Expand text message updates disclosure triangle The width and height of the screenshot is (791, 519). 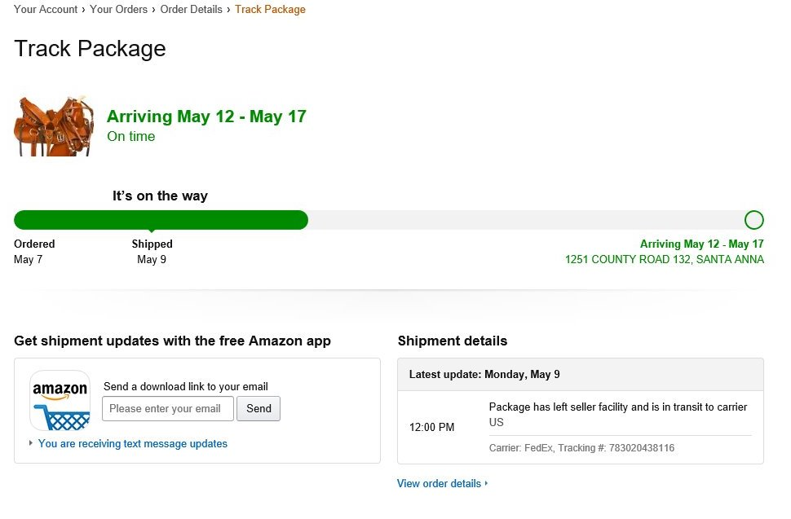pyautogui.click(x=31, y=443)
